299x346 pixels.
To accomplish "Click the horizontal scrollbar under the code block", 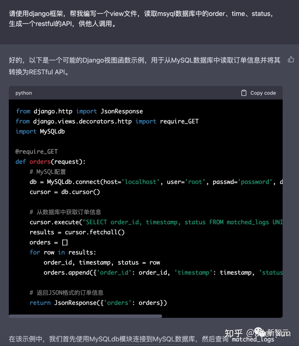I will [85, 316].
